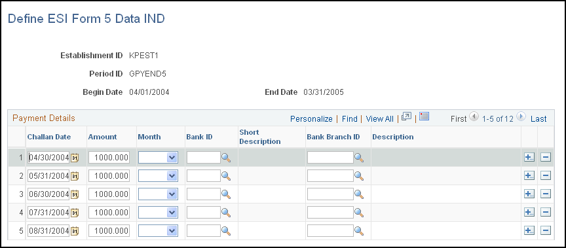This screenshot has height=248, width=566.
Task: Add a new row after row 1
Action: [529, 158]
